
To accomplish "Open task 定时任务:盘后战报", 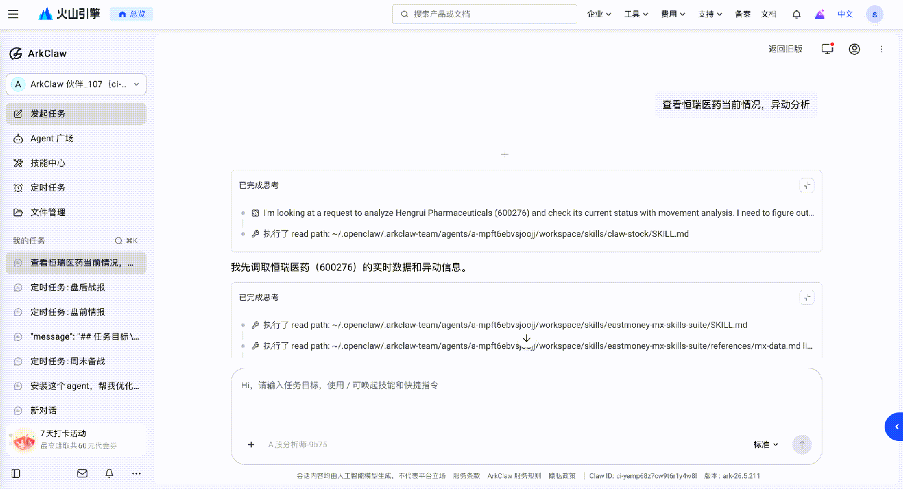I will click(x=76, y=287).
